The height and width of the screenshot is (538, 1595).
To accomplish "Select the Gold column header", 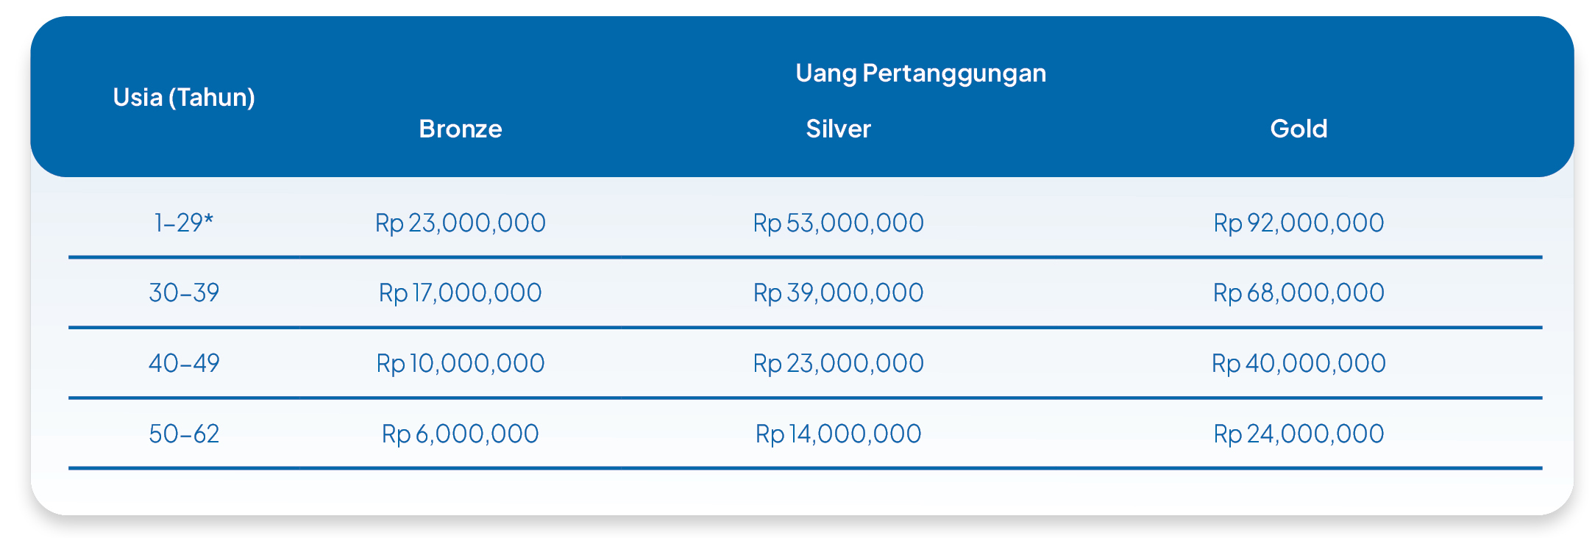I will tap(1299, 129).
